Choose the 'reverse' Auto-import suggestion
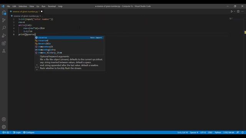This screenshot has width=246, height=138. coord(69,38)
